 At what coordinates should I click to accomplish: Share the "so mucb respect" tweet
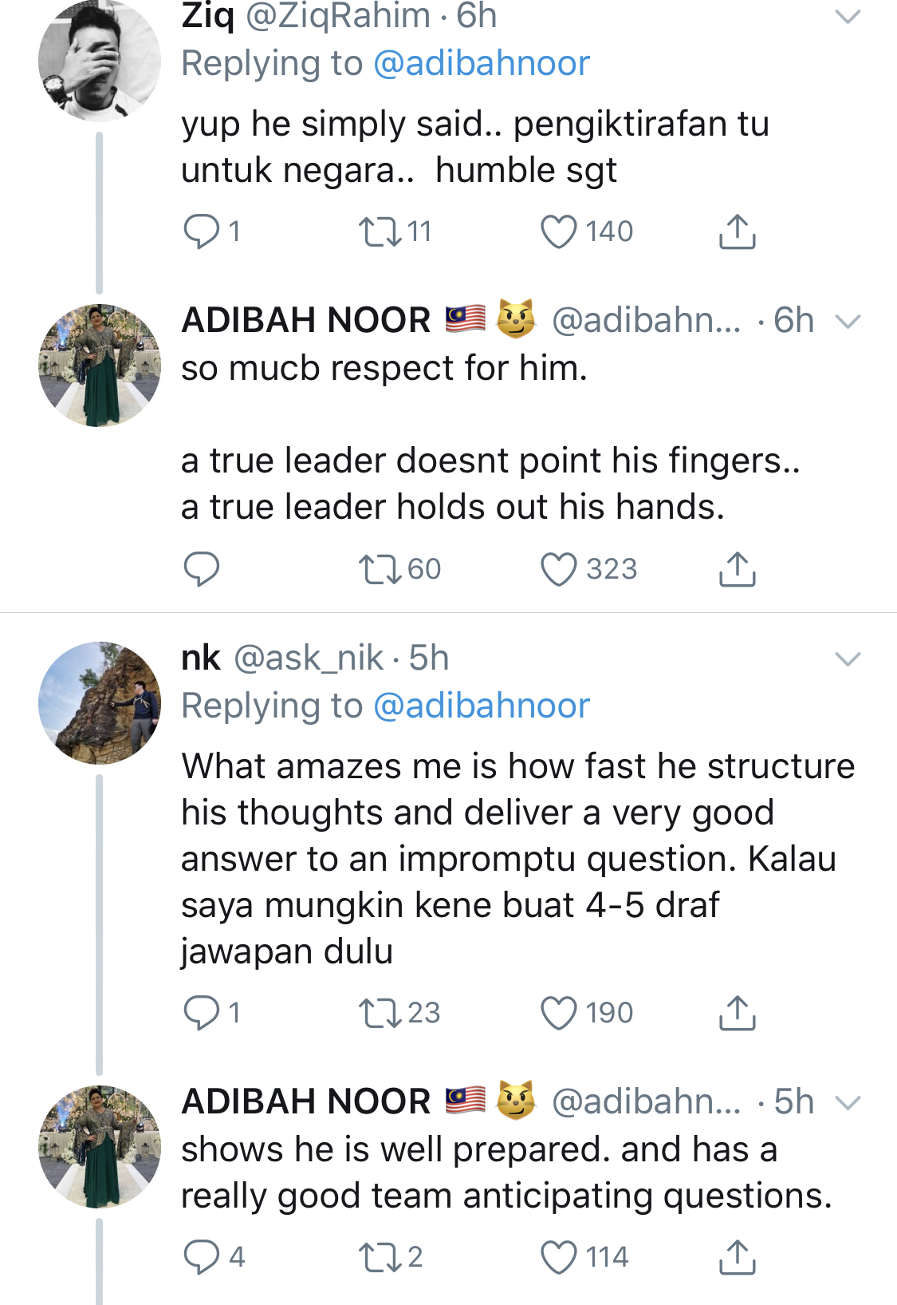(x=737, y=569)
